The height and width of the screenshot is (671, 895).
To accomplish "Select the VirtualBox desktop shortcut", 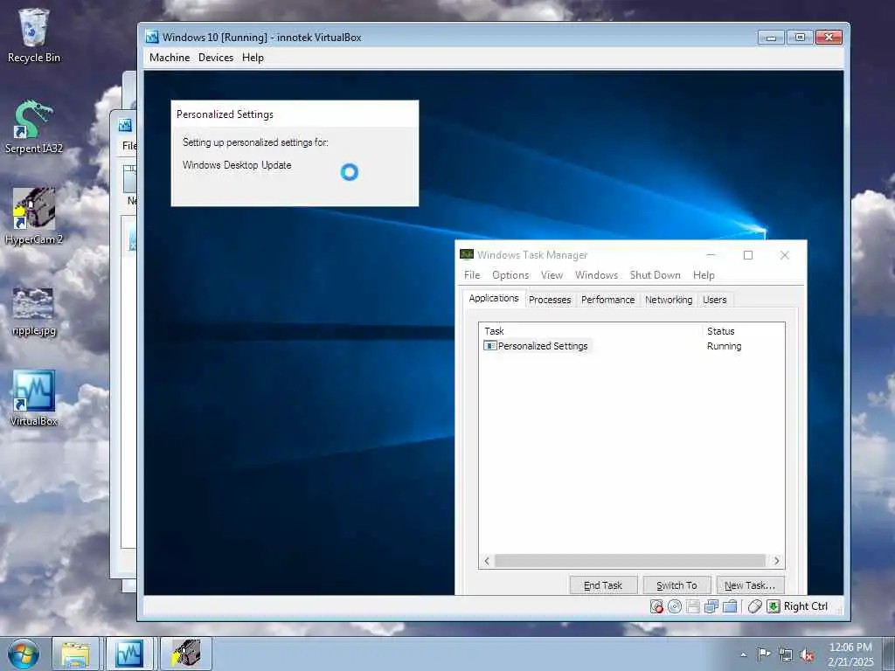I will (34, 398).
